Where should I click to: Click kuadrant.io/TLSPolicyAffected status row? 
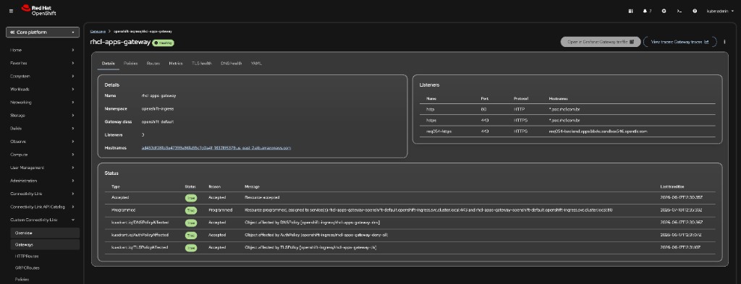point(410,247)
